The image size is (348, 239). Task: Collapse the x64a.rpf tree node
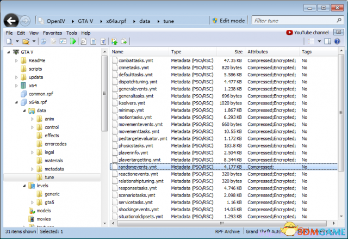tap(16, 102)
